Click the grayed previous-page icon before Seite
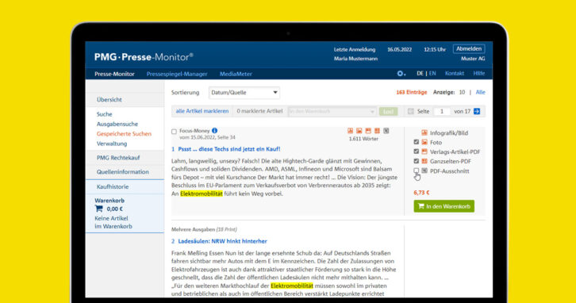This screenshot has height=303, width=576. point(411,111)
